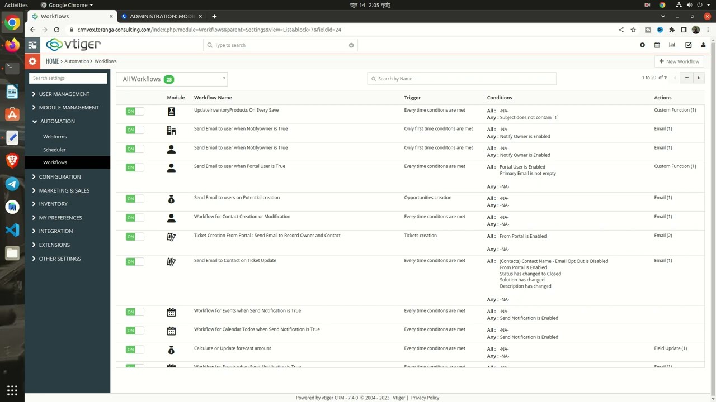Focus the Search settings input
716x402 pixels.
click(68, 78)
